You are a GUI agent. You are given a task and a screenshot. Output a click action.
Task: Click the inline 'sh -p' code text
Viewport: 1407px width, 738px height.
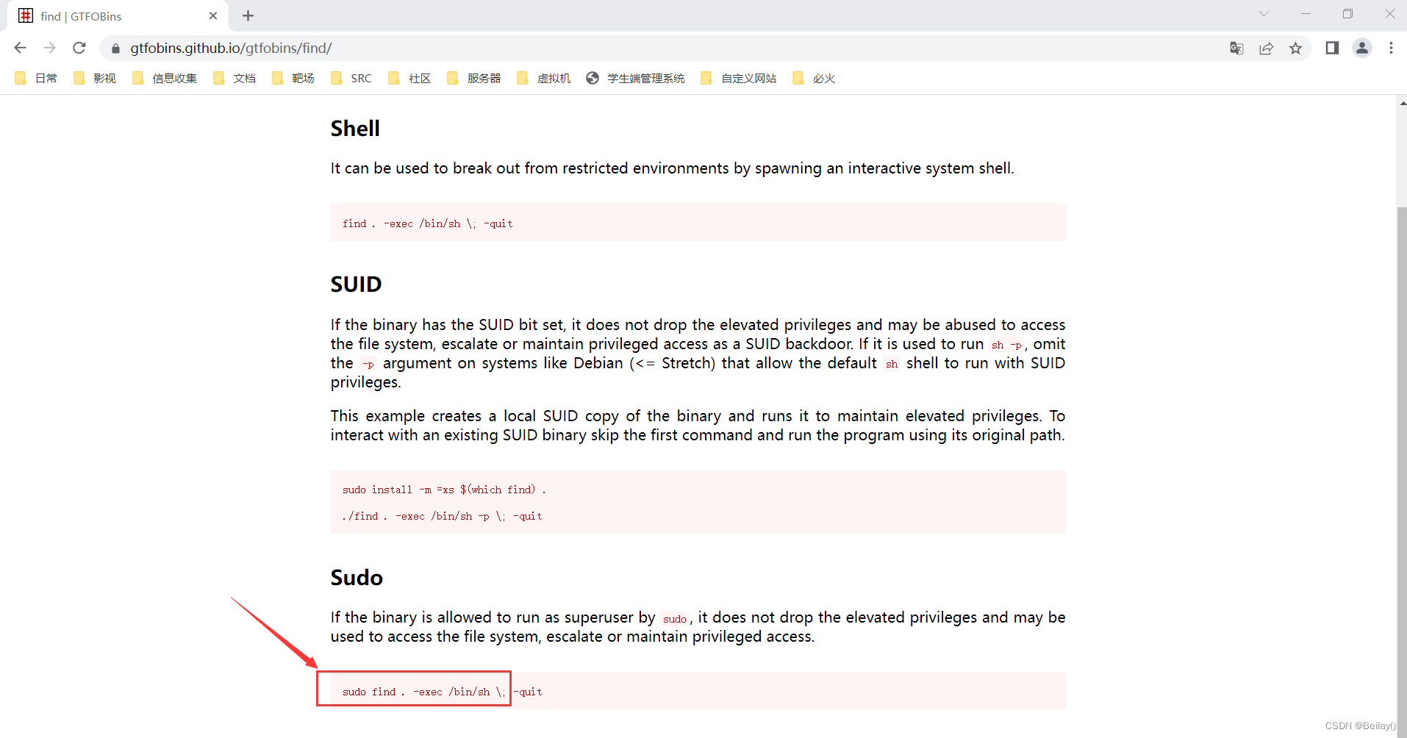coord(1006,345)
